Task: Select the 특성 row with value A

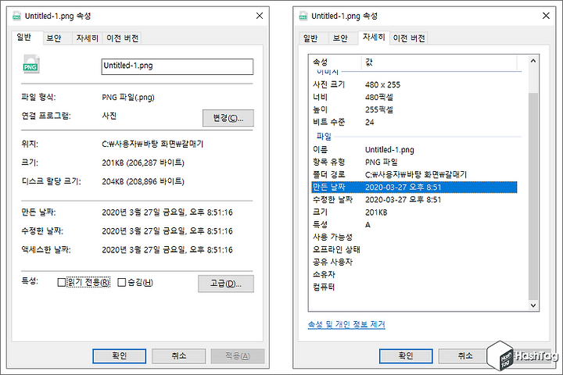Action: [x=414, y=225]
